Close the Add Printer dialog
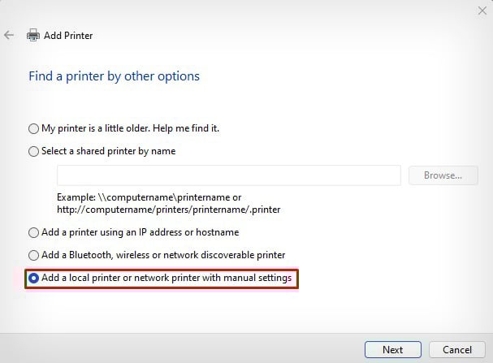This screenshot has height=363, width=493. [482, 11]
